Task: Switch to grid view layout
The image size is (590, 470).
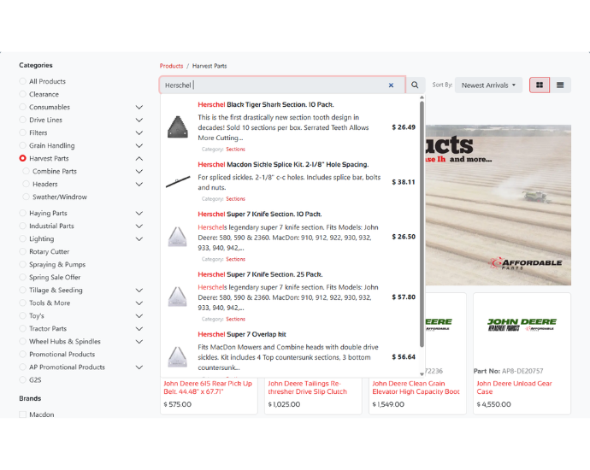Action: pyautogui.click(x=540, y=85)
